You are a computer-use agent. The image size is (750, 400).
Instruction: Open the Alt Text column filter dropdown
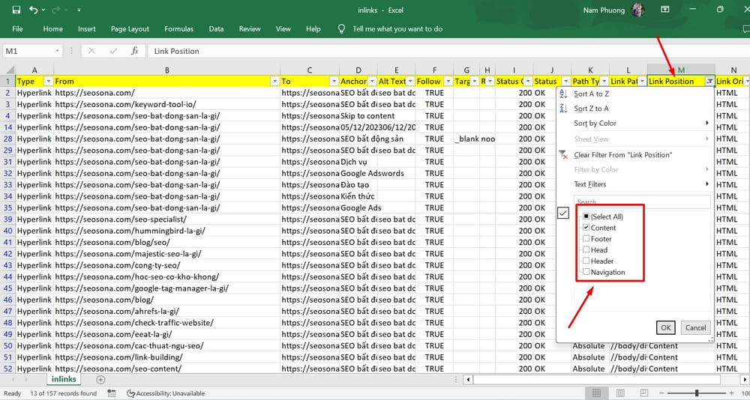410,81
